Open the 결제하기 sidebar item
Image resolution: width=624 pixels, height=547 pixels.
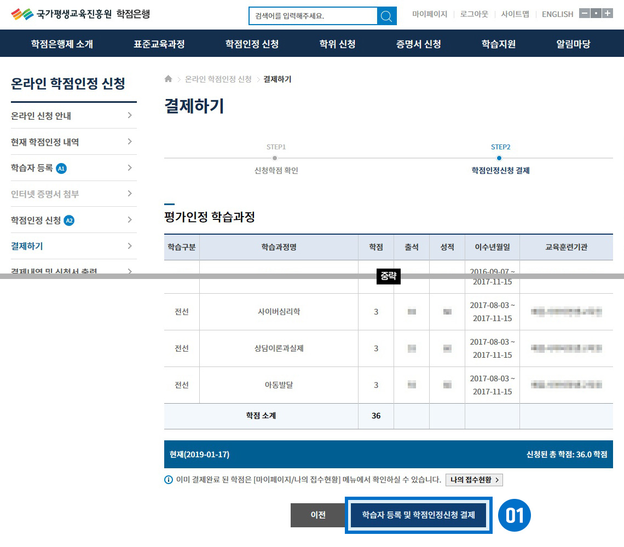[x=27, y=246]
